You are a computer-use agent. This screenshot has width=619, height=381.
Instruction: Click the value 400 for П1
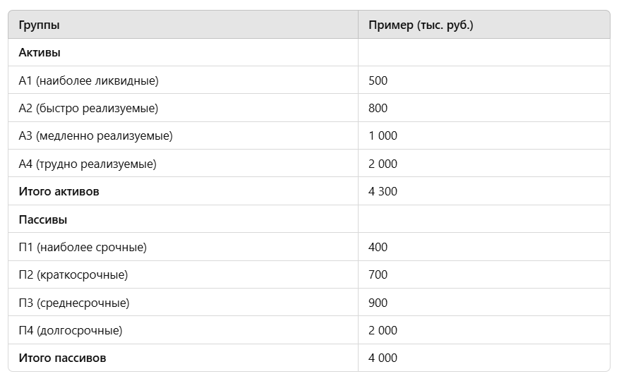(x=378, y=247)
